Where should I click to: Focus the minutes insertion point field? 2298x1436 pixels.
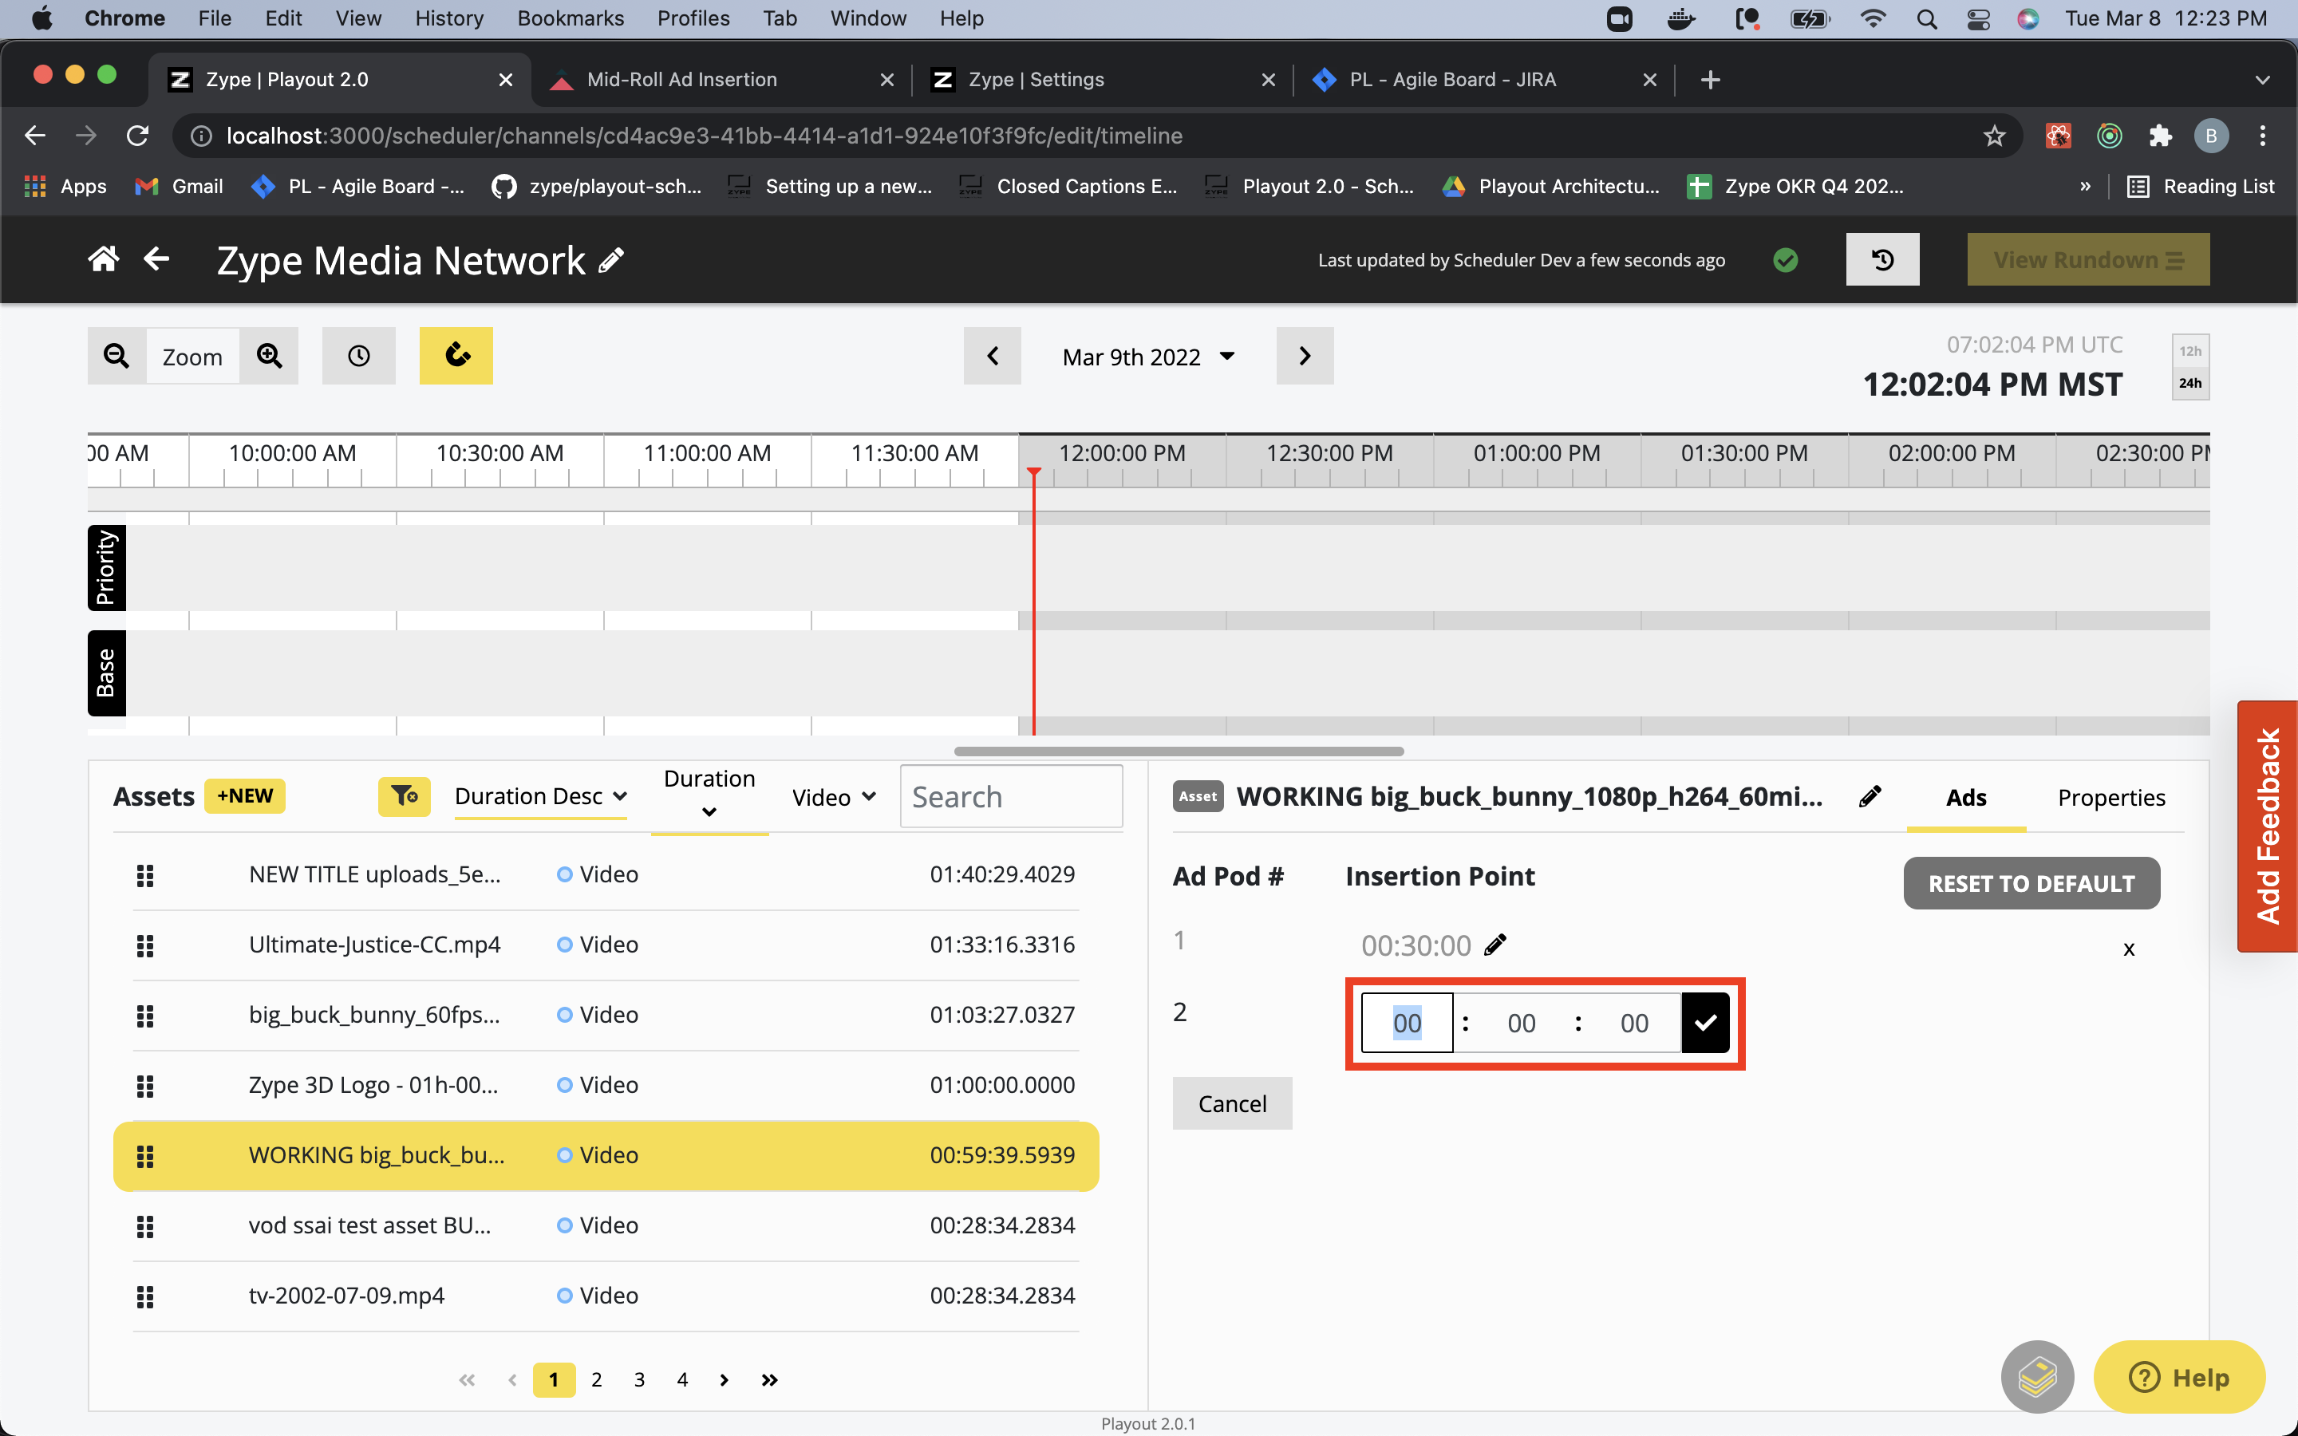coord(1522,1023)
